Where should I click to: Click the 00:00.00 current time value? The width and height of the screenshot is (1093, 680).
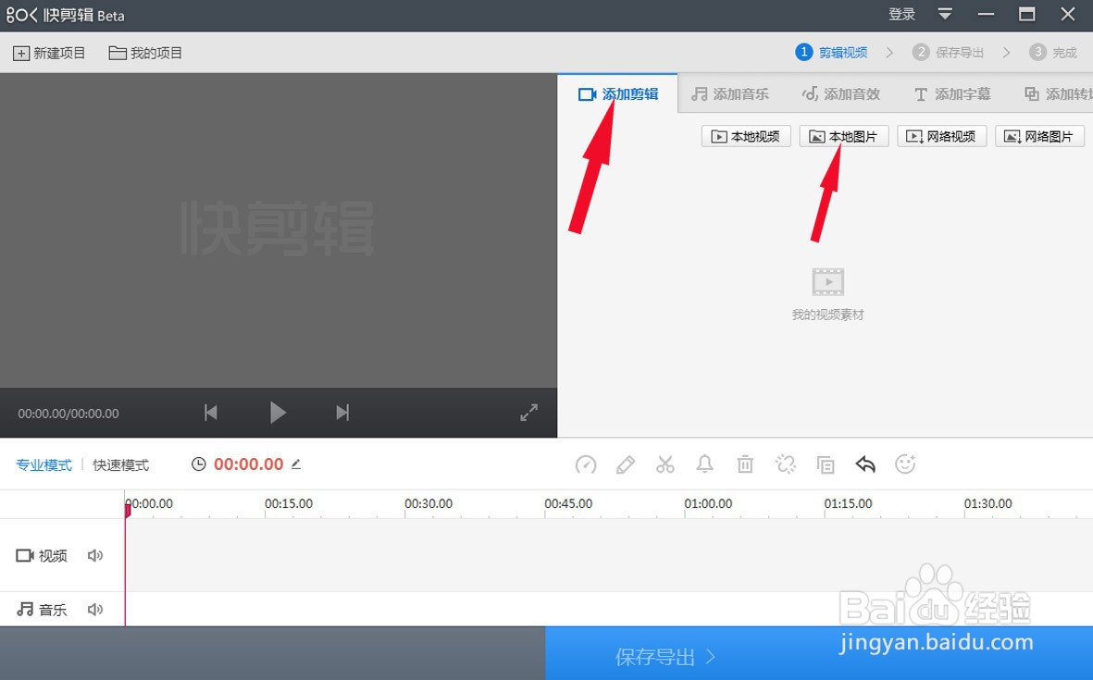pyautogui.click(x=248, y=464)
